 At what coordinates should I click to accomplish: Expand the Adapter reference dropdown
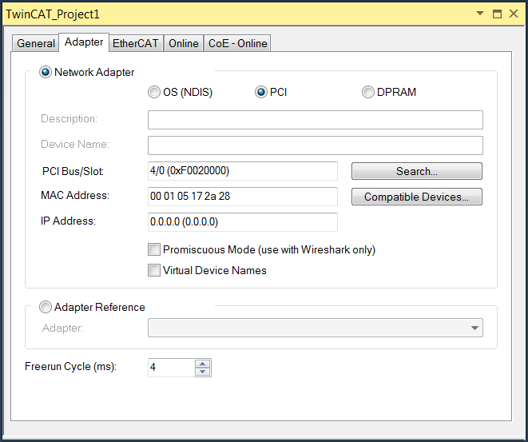(x=475, y=328)
